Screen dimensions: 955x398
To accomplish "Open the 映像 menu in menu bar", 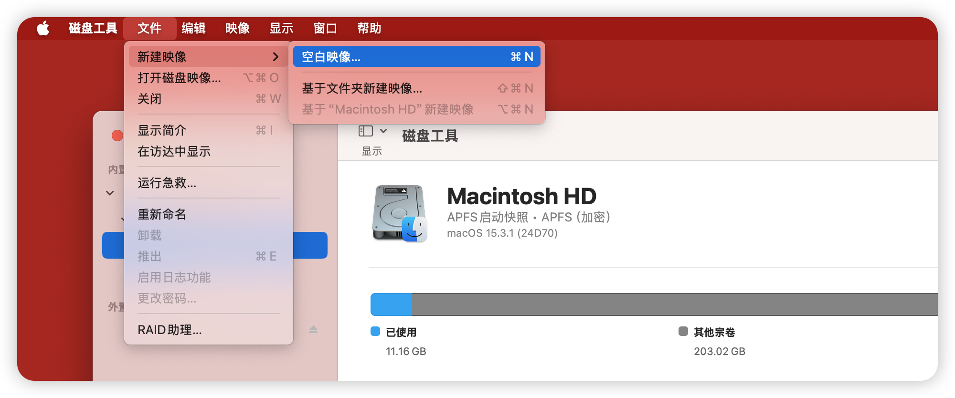I will 237,29.
